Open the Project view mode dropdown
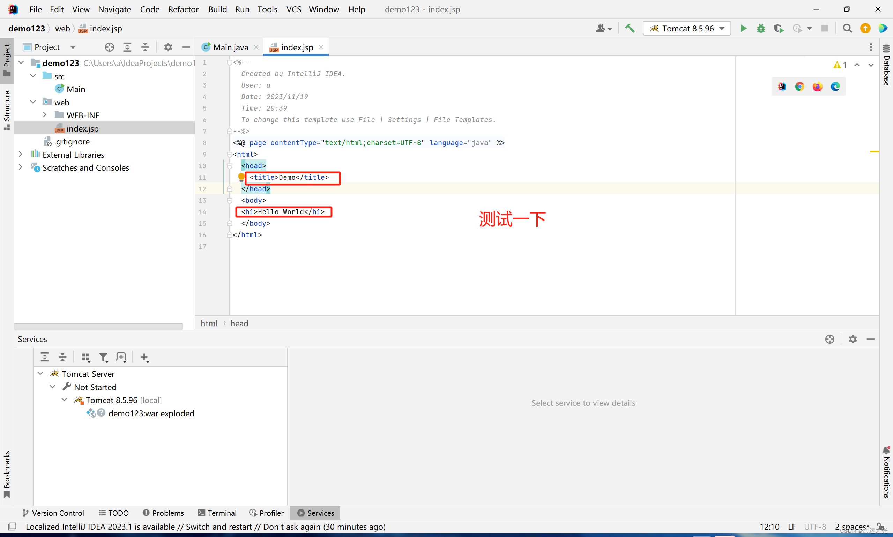 click(x=73, y=47)
